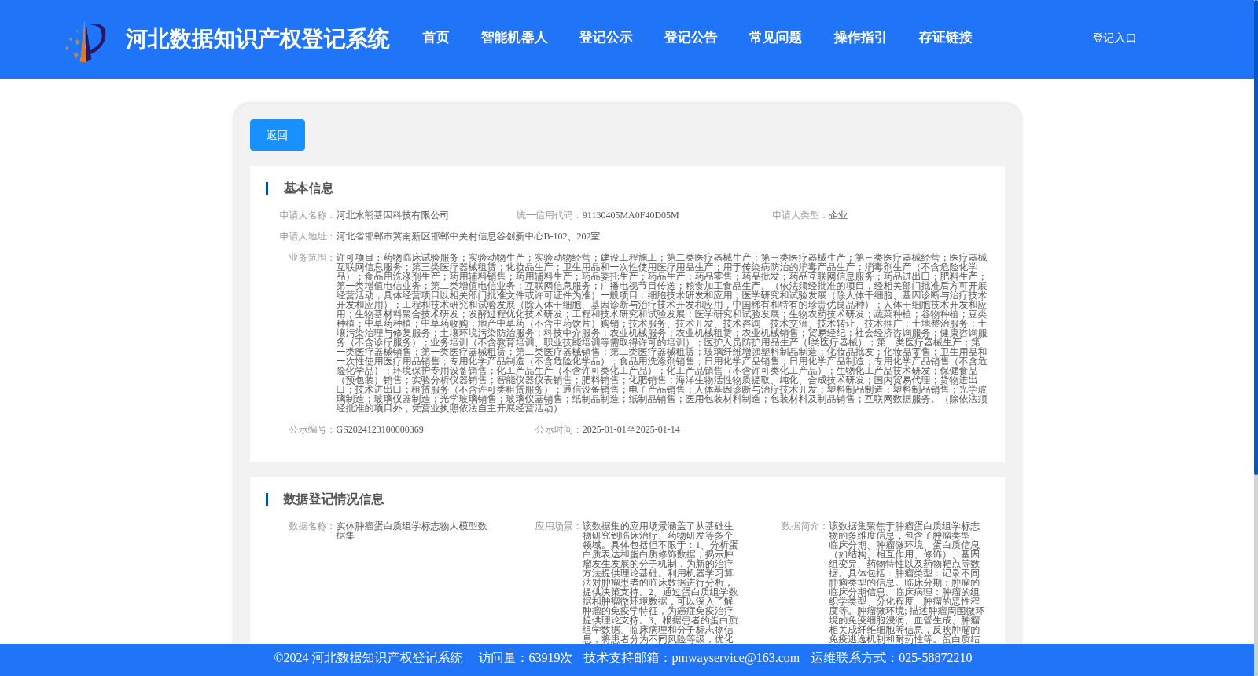Image resolution: width=1258 pixels, height=676 pixels.
Task: Select the applicant name 河北水熊基因科技有限公司
Action: click(392, 215)
